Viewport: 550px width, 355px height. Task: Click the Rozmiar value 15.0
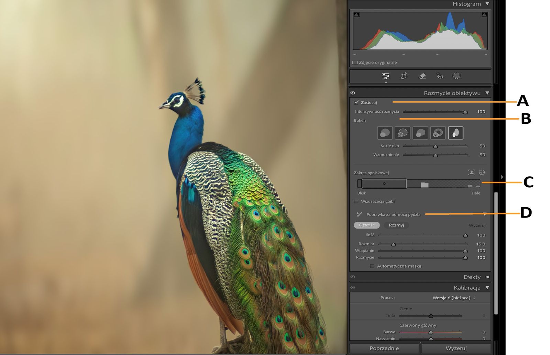(x=481, y=244)
